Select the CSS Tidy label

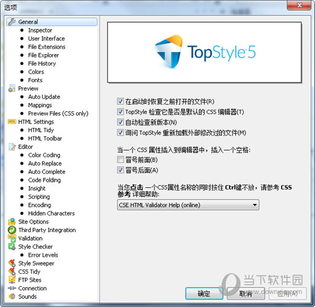coord(29,271)
